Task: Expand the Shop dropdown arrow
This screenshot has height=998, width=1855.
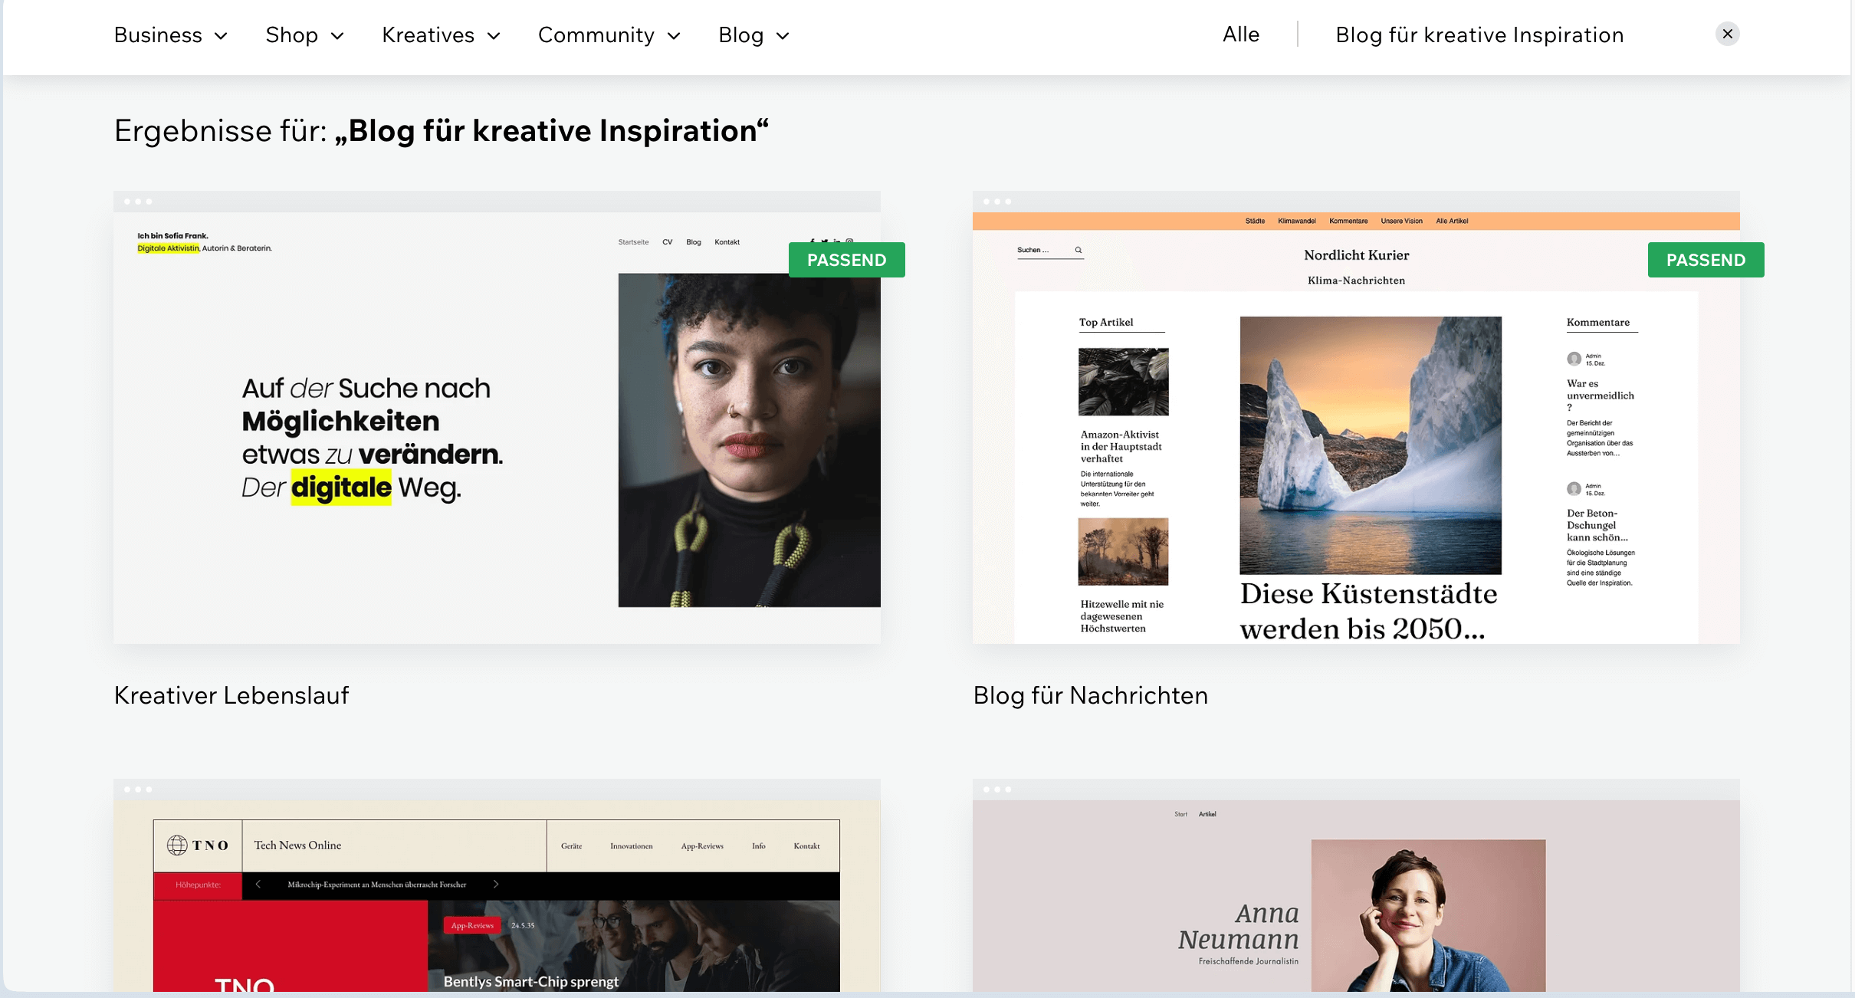Action: tap(337, 36)
